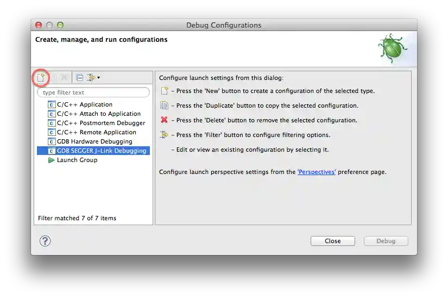Click the Filter icon in the instructions panel
Viewport: 448px width, 298px height.
(x=164, y=134)
